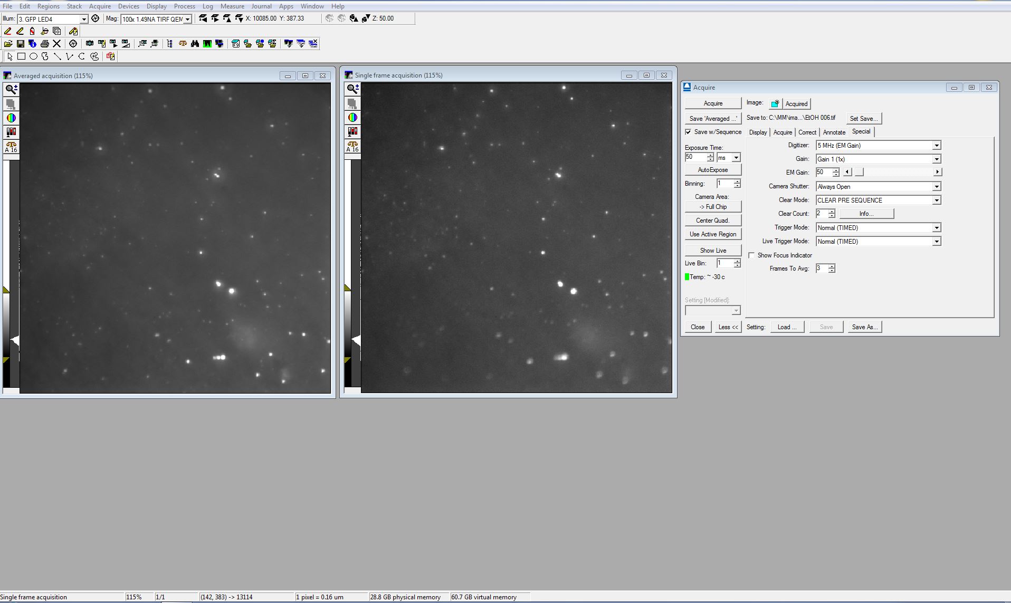The height and width of the screenshot is (603, 1011).
Task: Open the Illum dropdown showing GFP LED4
Action: tap(83, 19)
